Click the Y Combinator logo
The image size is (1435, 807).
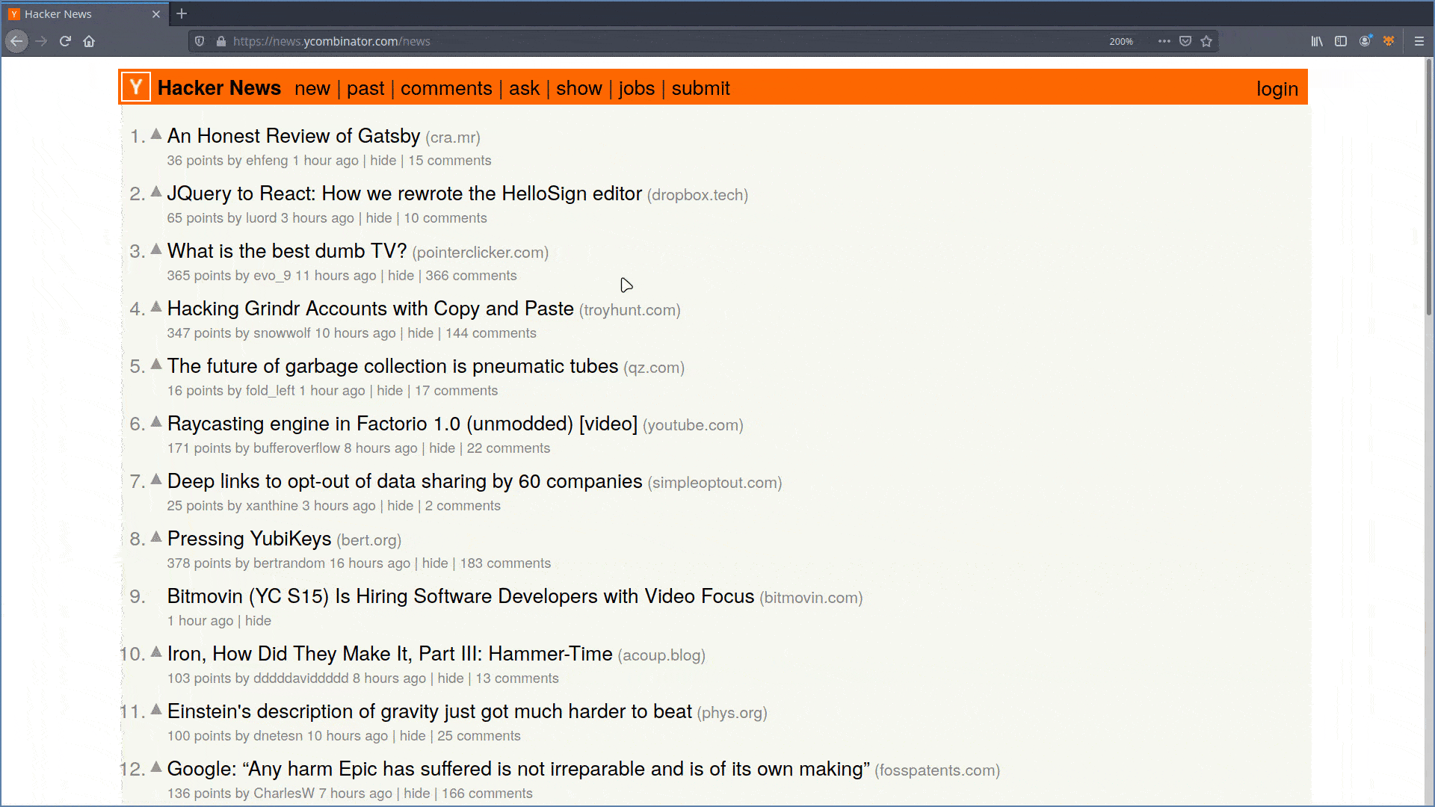click(136, 87)
